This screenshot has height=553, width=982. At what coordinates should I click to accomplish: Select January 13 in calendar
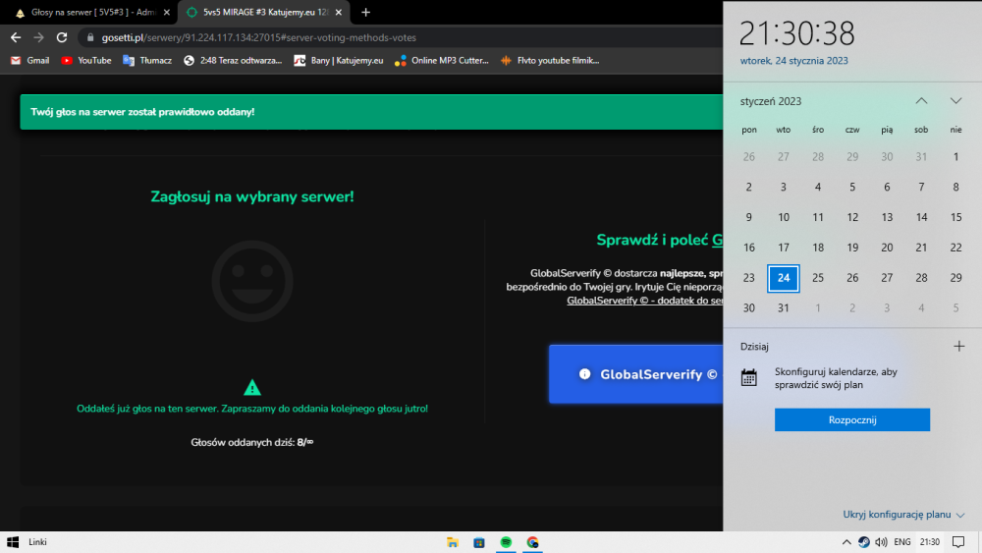pyautogui.click(x=887, y=217)
